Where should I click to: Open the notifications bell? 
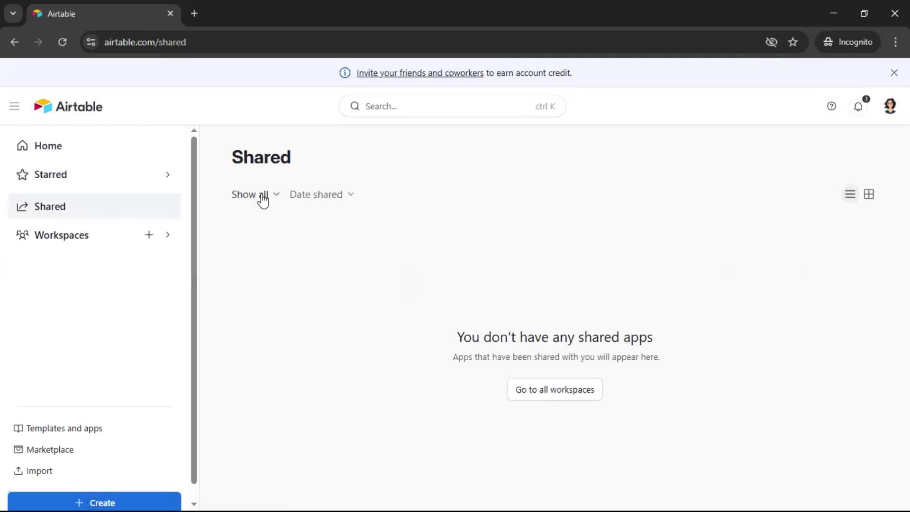coord(858,106)
